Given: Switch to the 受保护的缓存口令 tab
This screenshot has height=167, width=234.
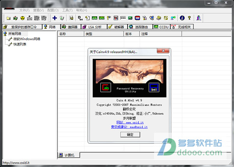Looking at the screenshot, I should coord(22,27).
